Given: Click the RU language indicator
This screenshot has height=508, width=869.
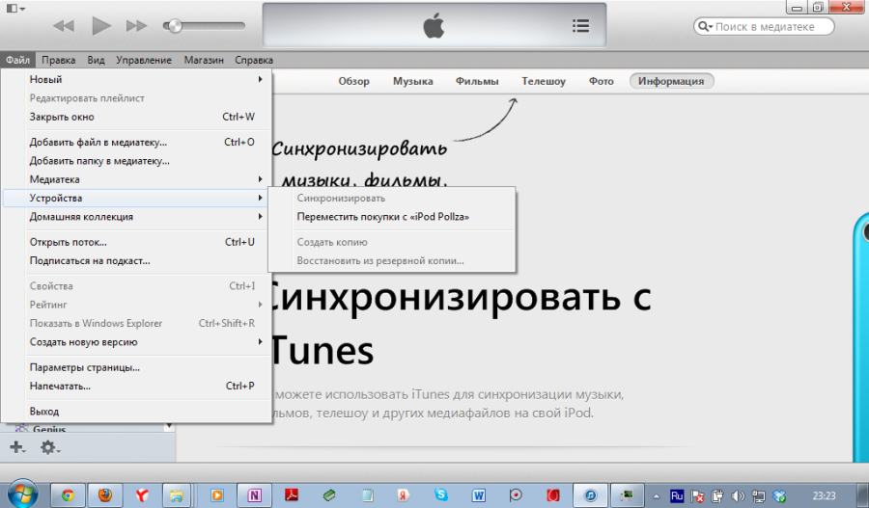Looking at the screenshot, I should point(676,495).
